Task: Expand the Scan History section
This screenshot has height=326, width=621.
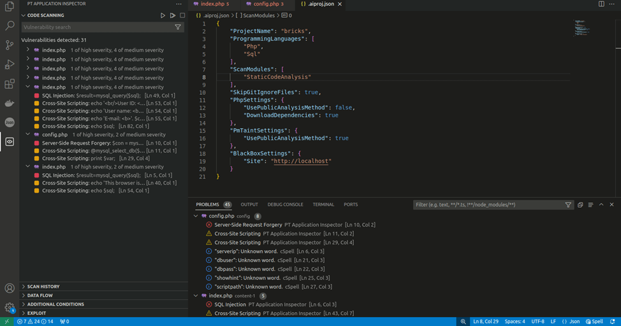Action: coord(43,287)
